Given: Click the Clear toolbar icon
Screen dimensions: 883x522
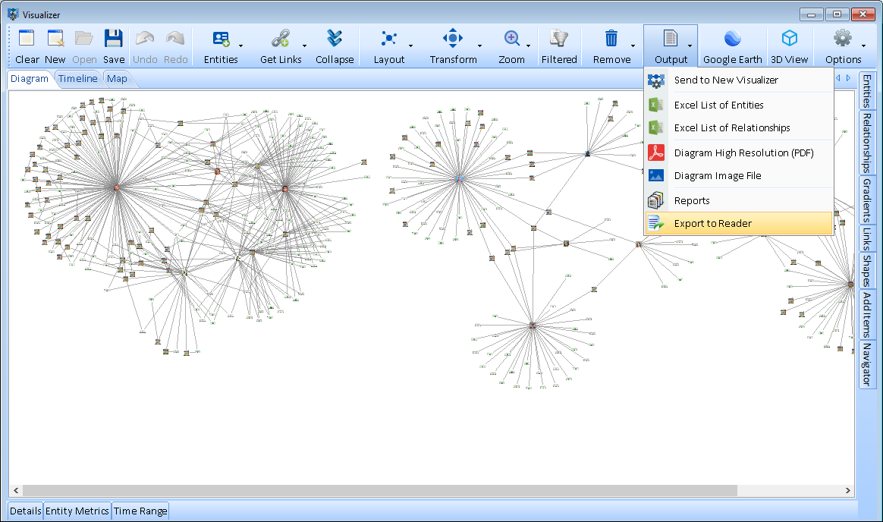Looking at the screenshot, I should tap(27, 38).
